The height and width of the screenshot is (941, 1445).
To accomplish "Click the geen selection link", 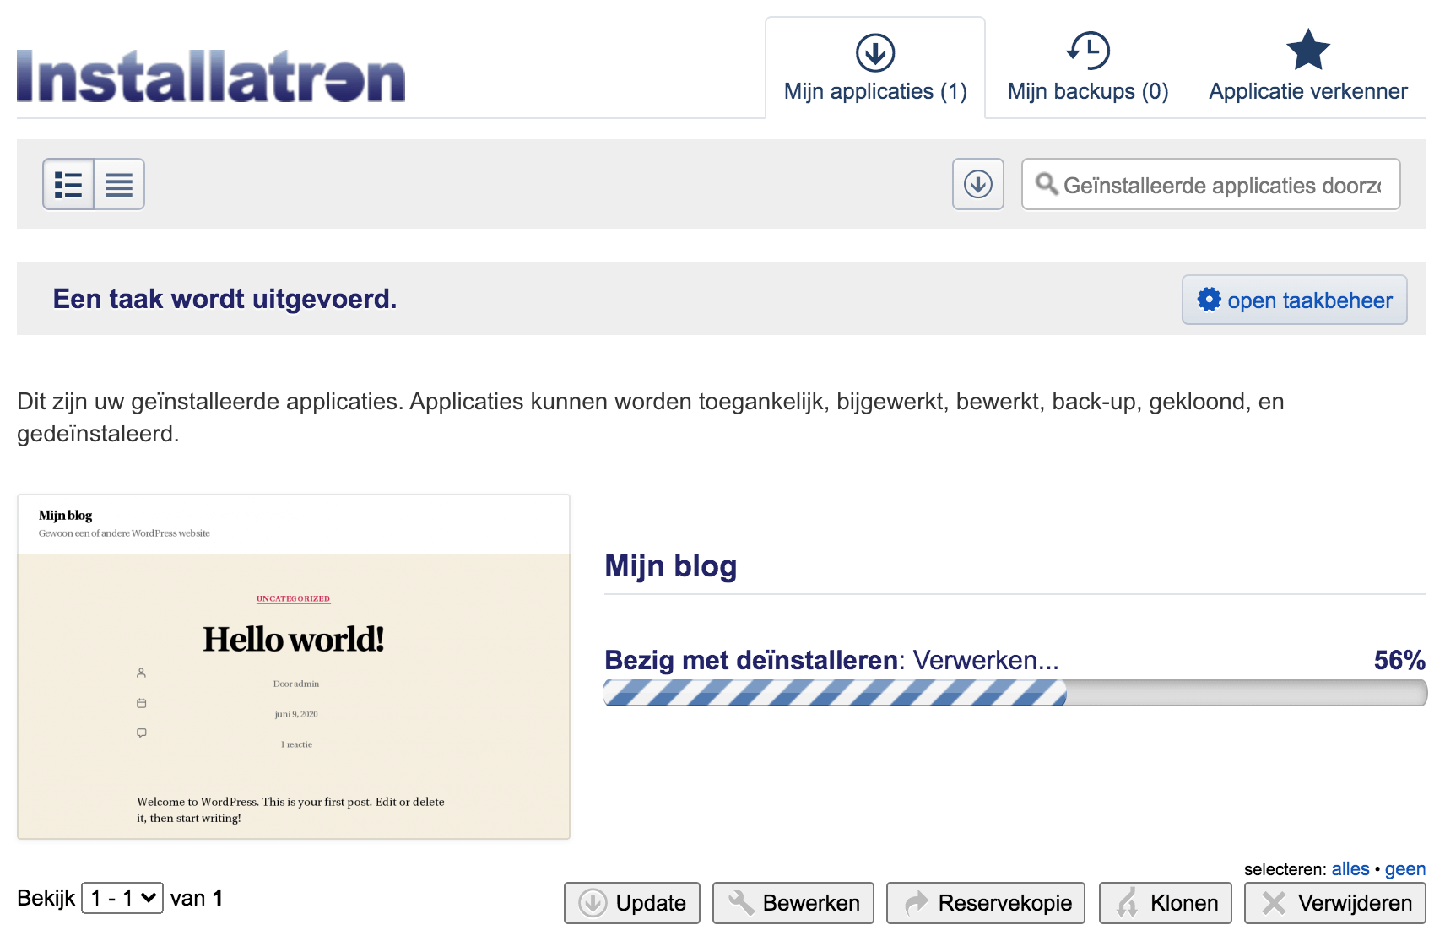I will click(x=1405, y=869).
